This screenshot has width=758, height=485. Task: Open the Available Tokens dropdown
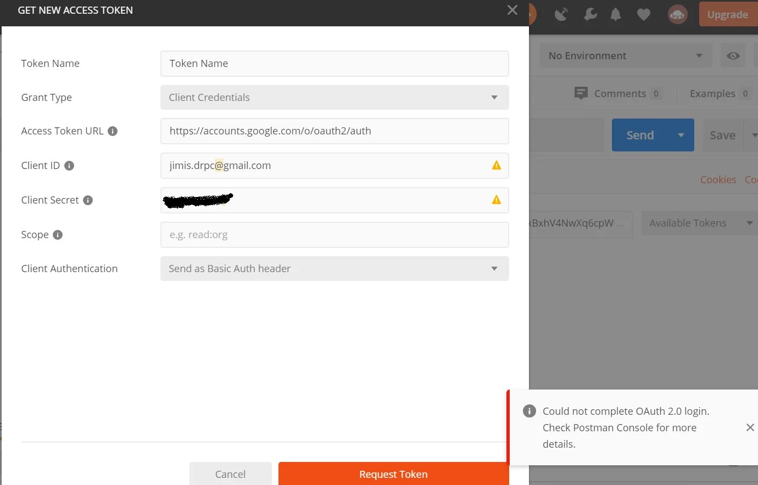point(699,223)
